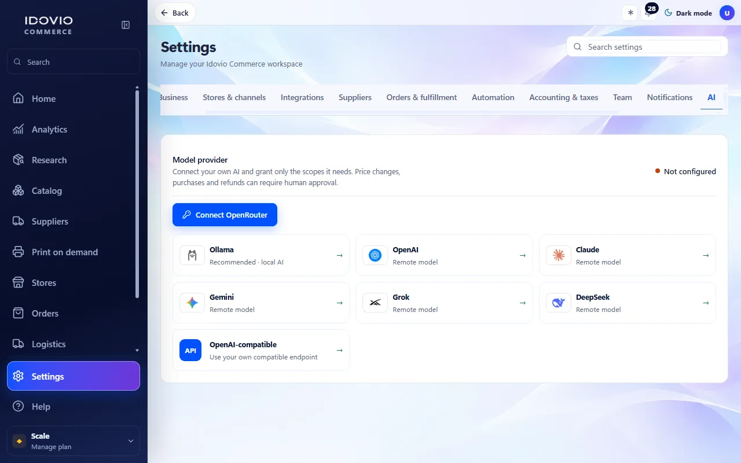Click the sidebar vertical scrollbar
This screenshot has width=741, height=463.
[137, 194]
